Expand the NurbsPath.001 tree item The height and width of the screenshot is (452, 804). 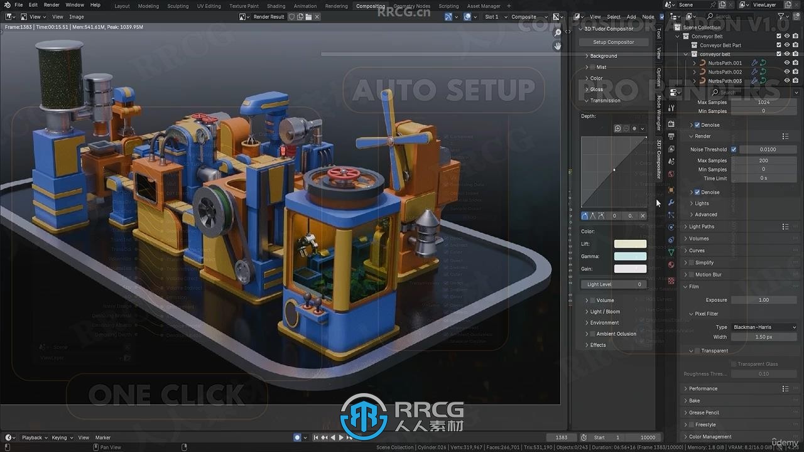(694, 63)
